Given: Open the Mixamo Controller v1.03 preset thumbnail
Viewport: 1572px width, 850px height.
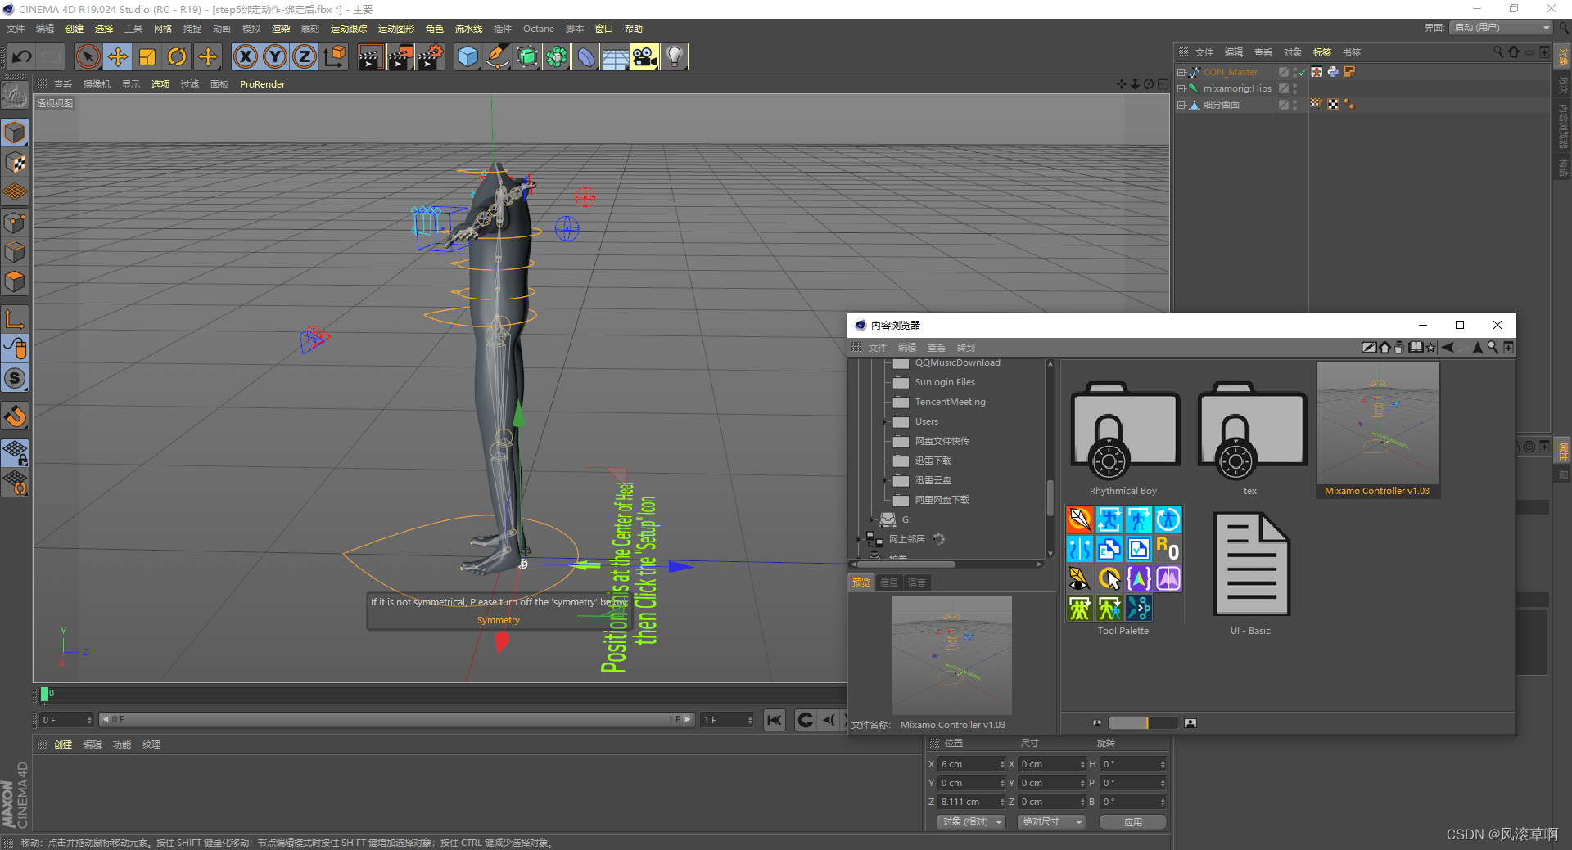Looking at the screenshot, I should (1377, 425).
